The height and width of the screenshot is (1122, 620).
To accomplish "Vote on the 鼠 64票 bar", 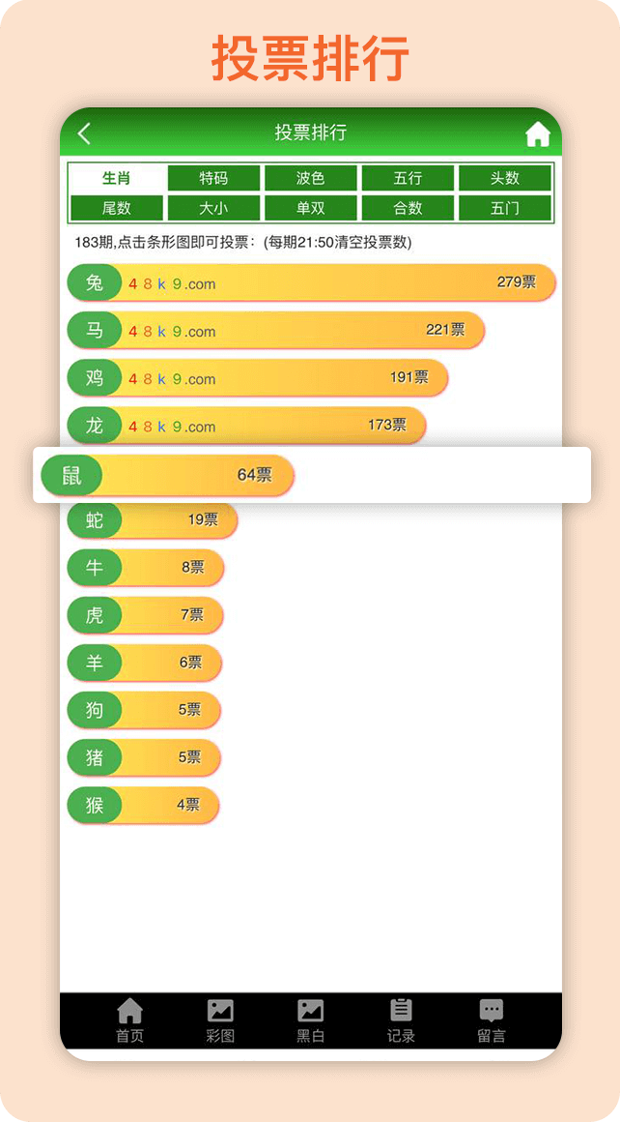I will click(168, 475).
